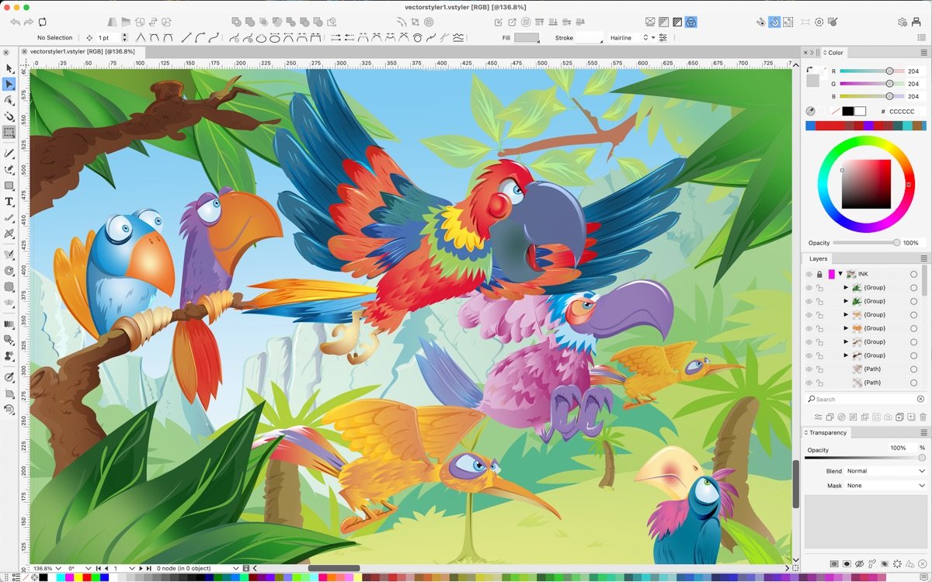Click the sun brightness icon under Transparency

[x=897, y=563]
